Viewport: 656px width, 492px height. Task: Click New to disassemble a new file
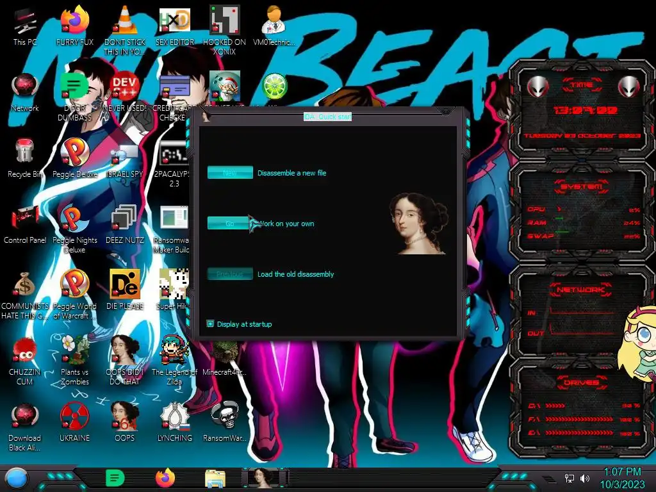(230, 172)
